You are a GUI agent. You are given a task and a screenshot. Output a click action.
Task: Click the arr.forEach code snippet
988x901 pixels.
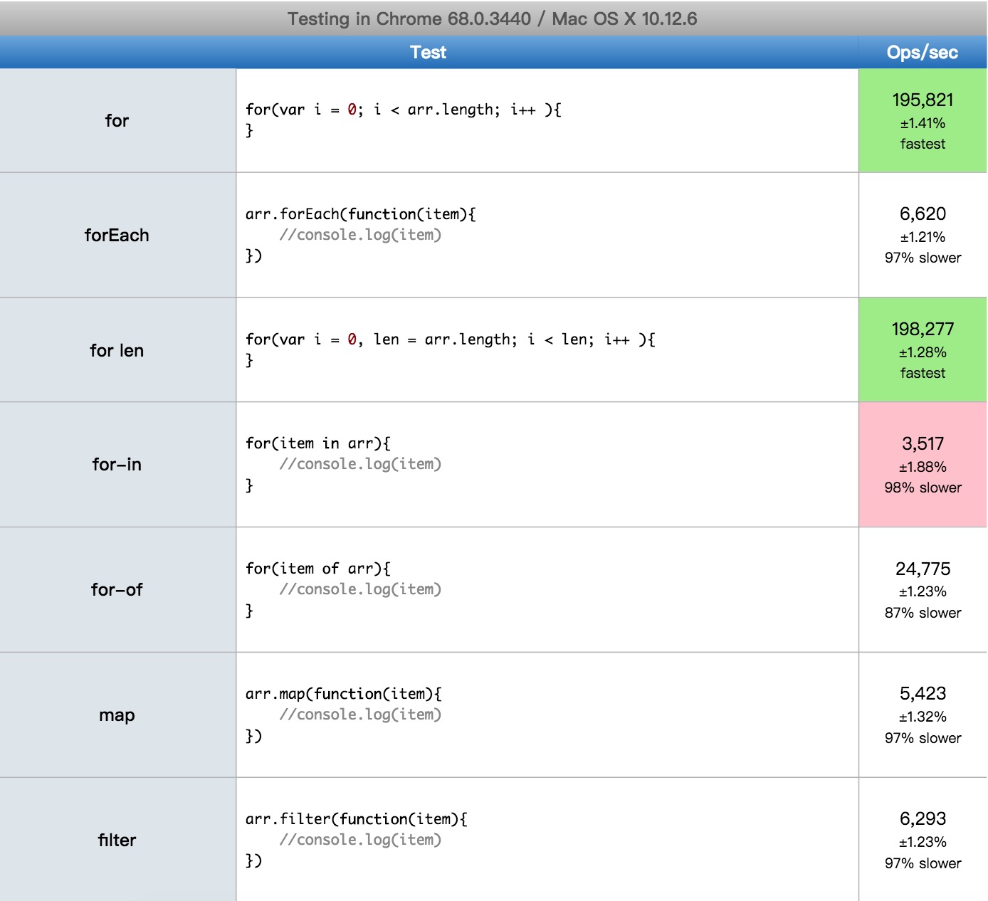click(x=361, y=235)
